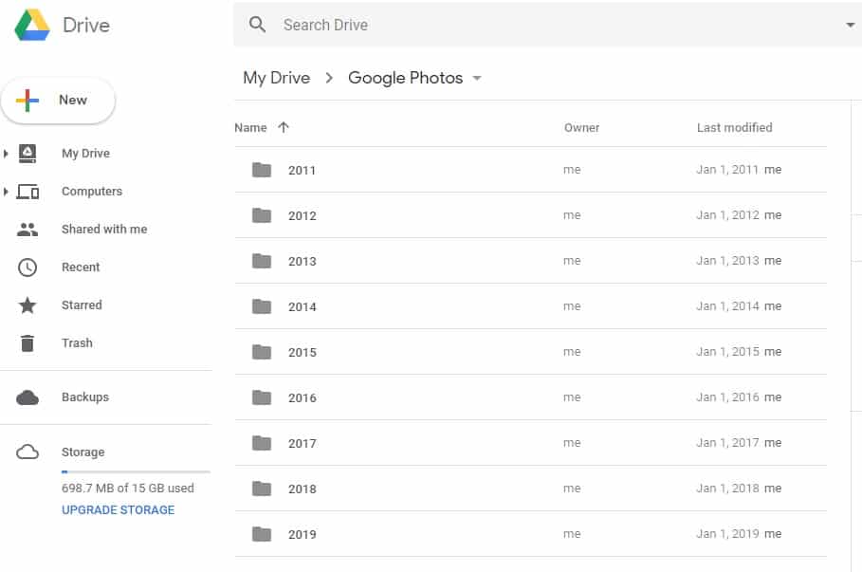862x572 pixels.
Task: Select the 2011 folder name
Action: [x=303, y=171]
